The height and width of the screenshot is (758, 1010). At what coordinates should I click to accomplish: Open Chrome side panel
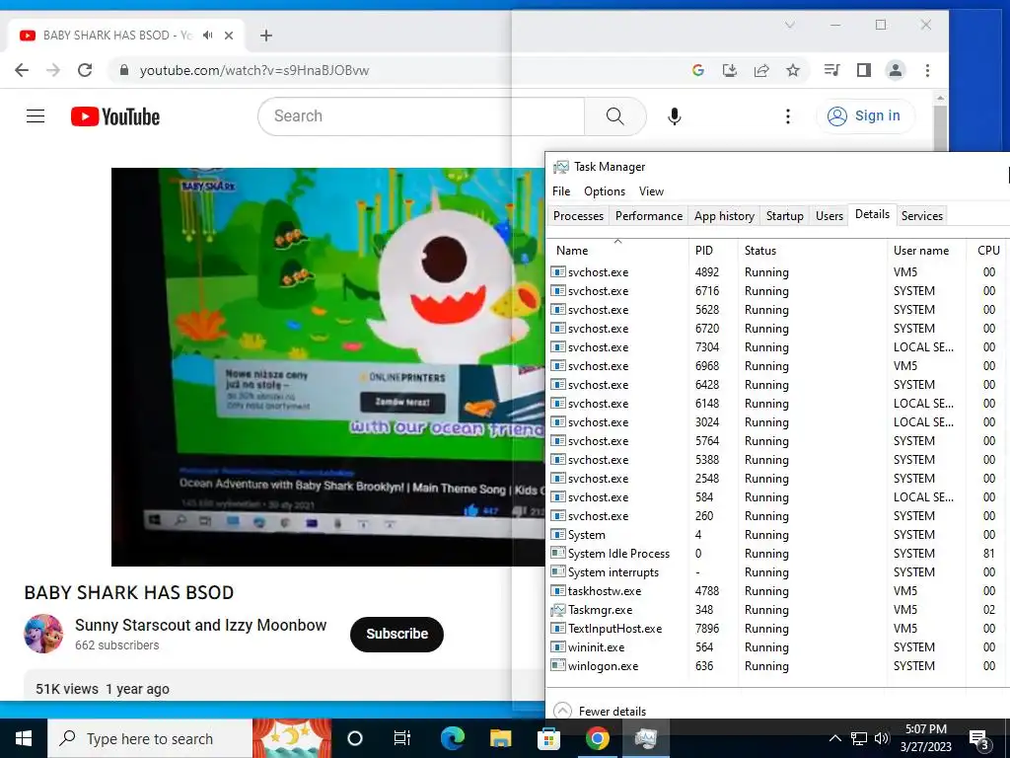pos(864,70)
